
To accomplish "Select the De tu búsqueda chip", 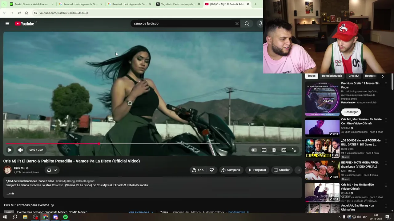I will pyautogui.click(x=332, y=76).
